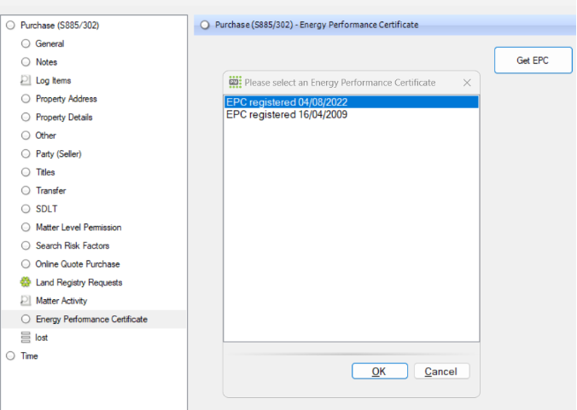
Task: Click the Matter Activity icon
Action: pyautogui.click(x=26, y=301)
